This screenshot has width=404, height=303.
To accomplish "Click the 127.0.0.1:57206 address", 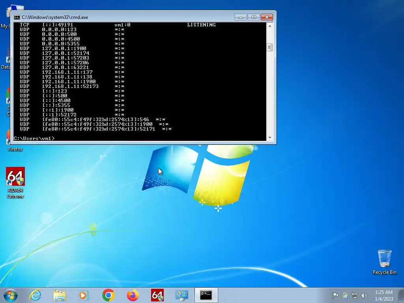I will (65, 63).
